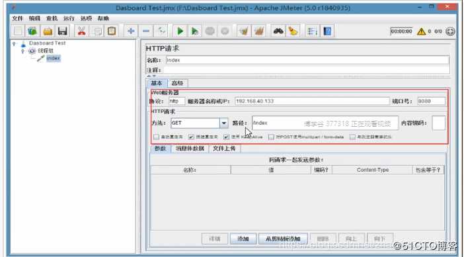464x257 pixels.
Task: Open the Templates toolbar icon
Action: coord(32,31)
